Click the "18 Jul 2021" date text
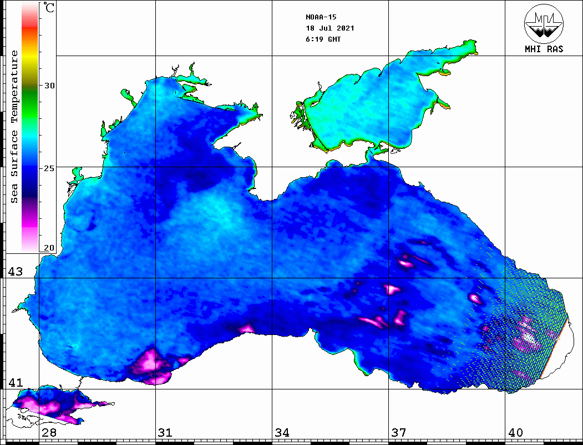Viewport: 583px width, 445px height. click(330, 28)
